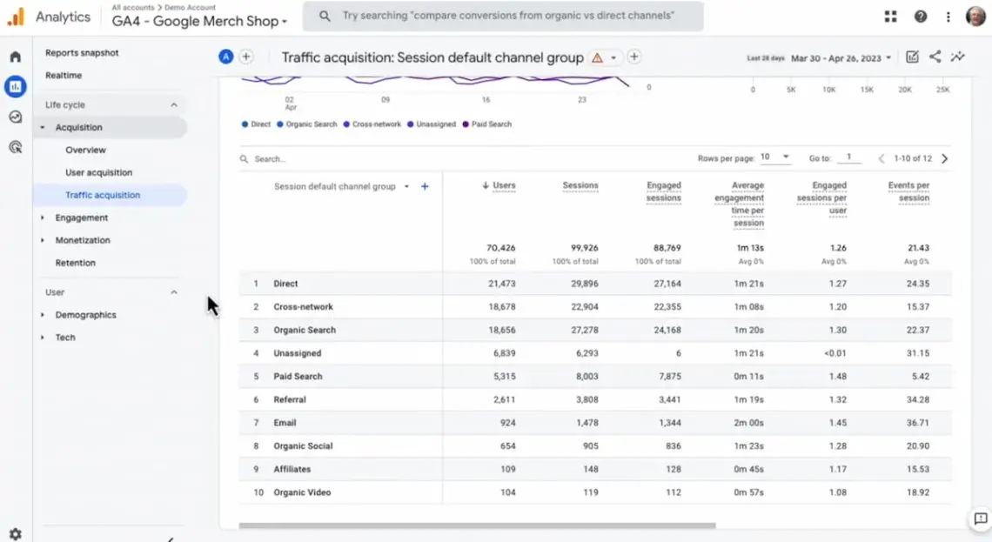Open Session default channel group dimension dropdown
Viewport: 992px width, 542px height.
pos(342,186)
